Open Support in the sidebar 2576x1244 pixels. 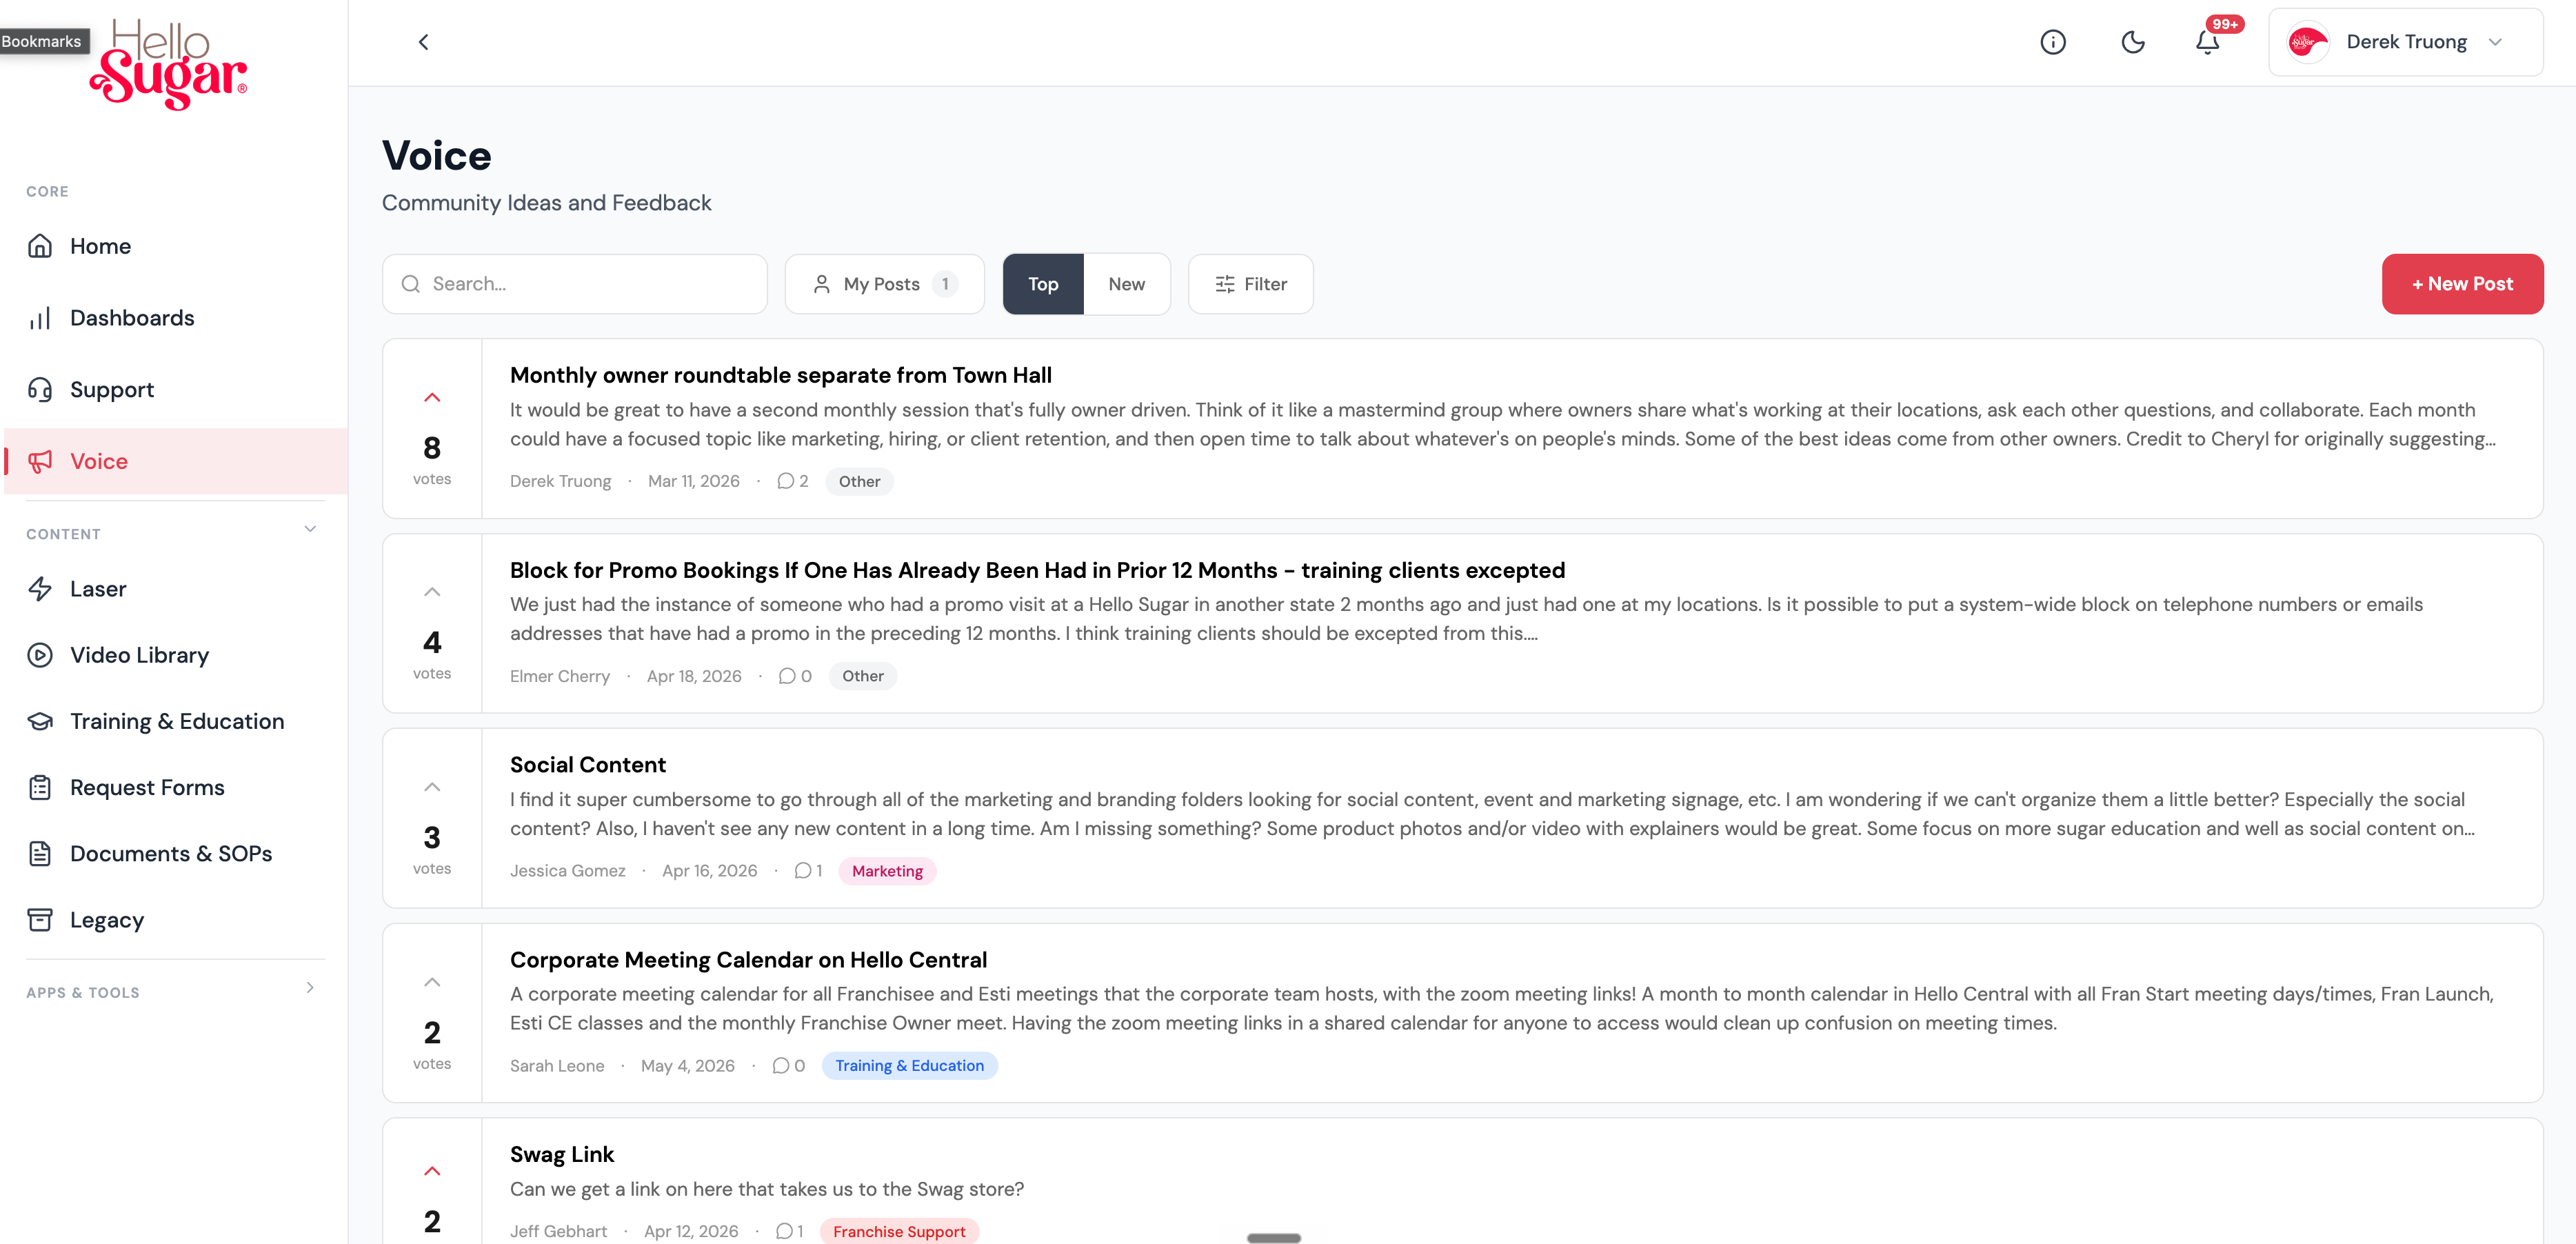[x=176, y=390]
